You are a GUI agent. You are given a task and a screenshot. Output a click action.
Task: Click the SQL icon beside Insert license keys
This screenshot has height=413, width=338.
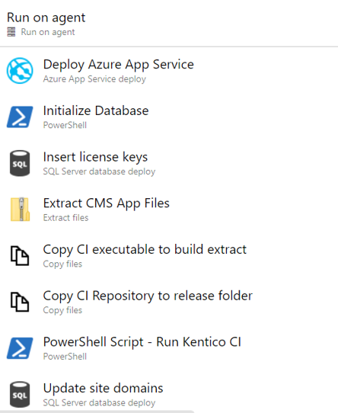(20, 163)
